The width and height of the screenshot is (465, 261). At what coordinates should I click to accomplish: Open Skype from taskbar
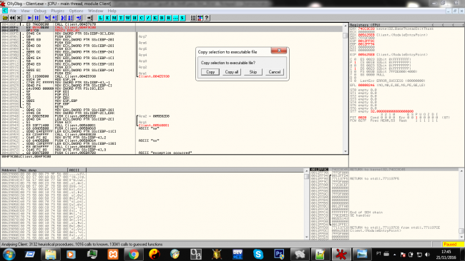click(258, 254)
